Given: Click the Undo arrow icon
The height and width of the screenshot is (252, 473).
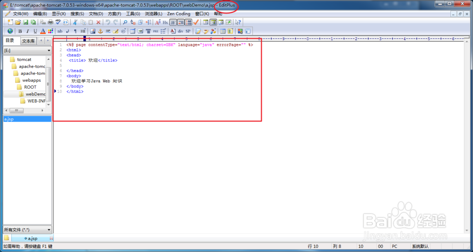Looking at the screenshot, I should pos(107,22).
